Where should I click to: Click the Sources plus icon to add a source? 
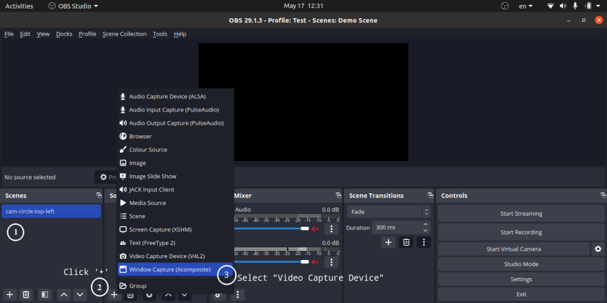[114, 295]
